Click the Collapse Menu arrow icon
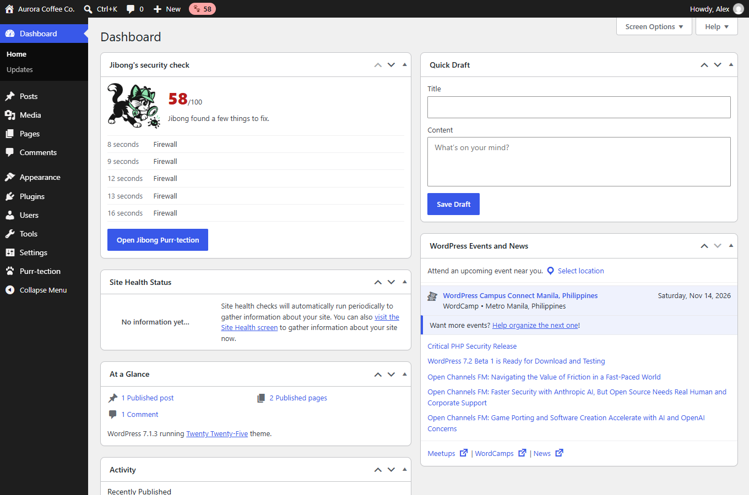 click(x=10, y=290)
